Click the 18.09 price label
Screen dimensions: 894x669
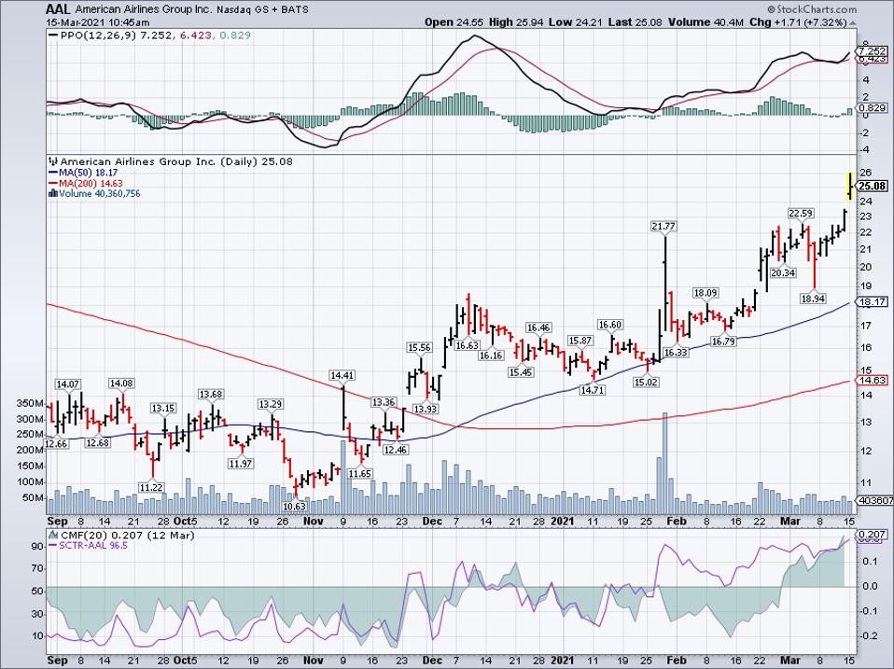(x=705, y=293)
